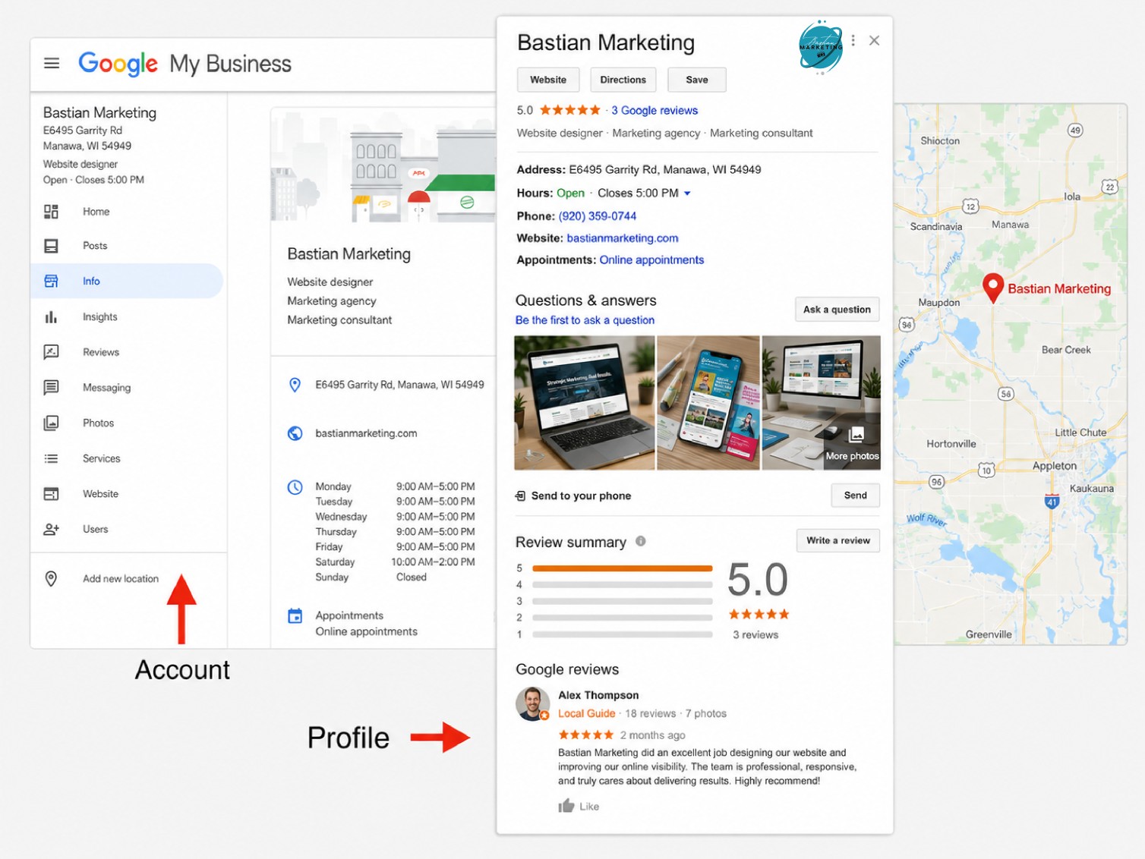Click the Website icon in sidebar

coord(51,494)
